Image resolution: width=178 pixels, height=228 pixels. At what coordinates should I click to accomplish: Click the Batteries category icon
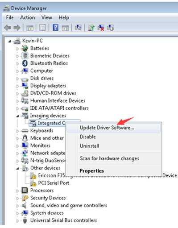(x=25, y=48)
